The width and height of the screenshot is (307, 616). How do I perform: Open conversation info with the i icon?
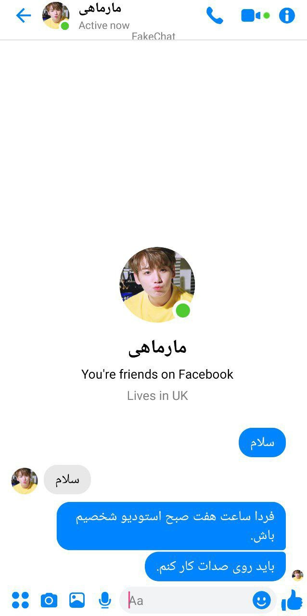pos(287,15)
